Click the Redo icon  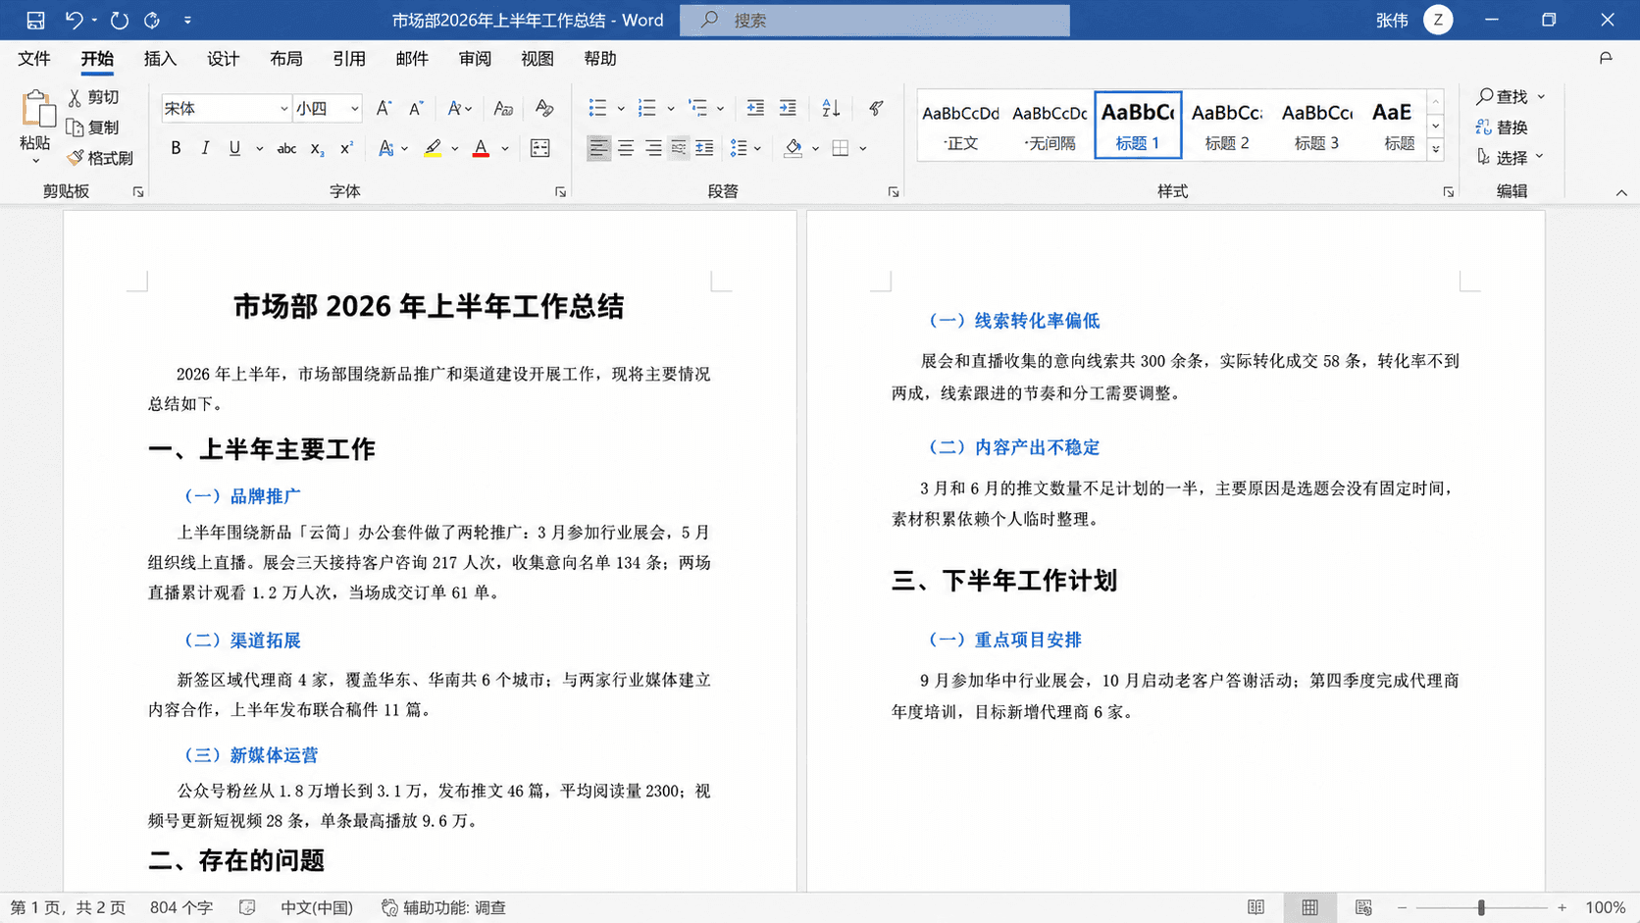click(x=119, y=20)
